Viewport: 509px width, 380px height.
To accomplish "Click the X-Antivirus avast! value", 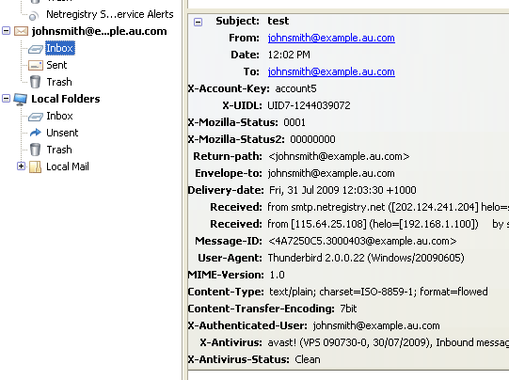I will click(389, 342).
